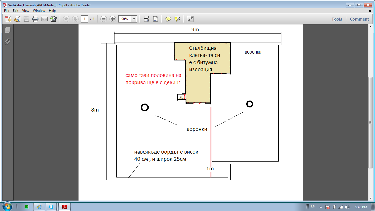Zoom in with the plus button
This screenshot has width=375, height=211.
113,19
